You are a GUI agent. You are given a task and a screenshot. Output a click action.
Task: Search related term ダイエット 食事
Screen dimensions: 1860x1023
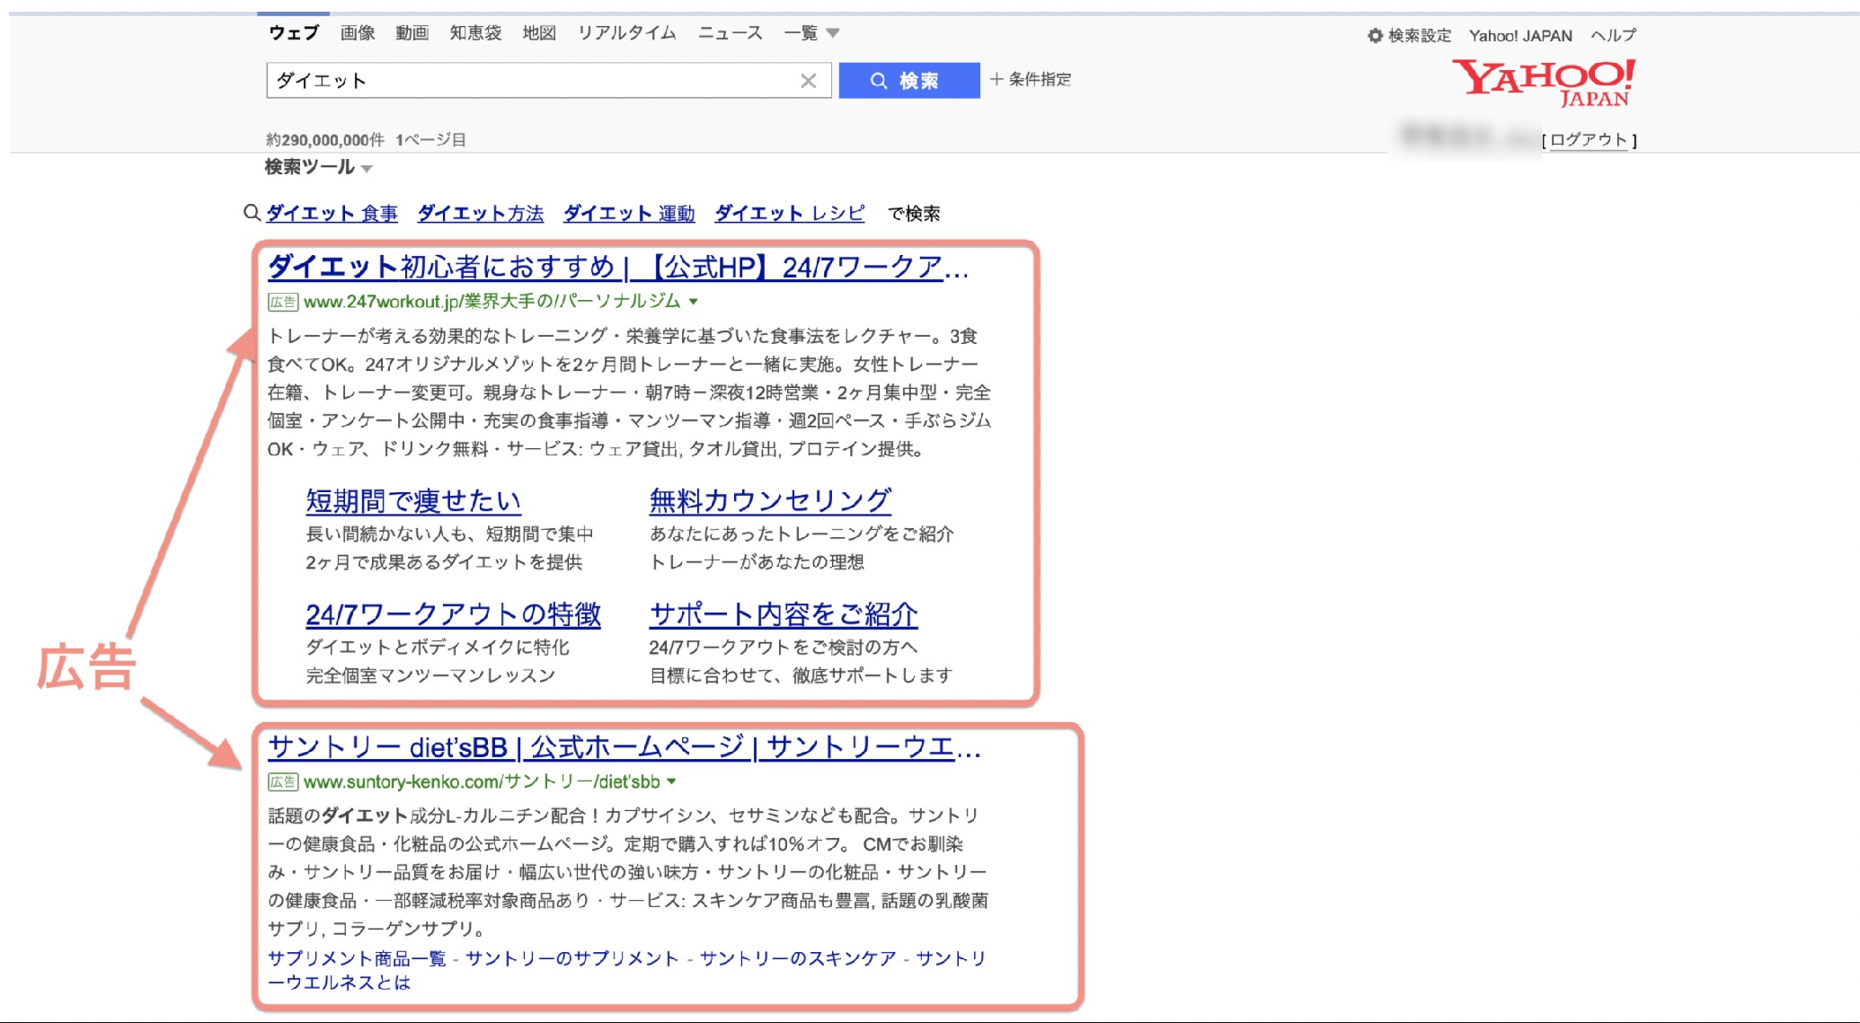332,214
